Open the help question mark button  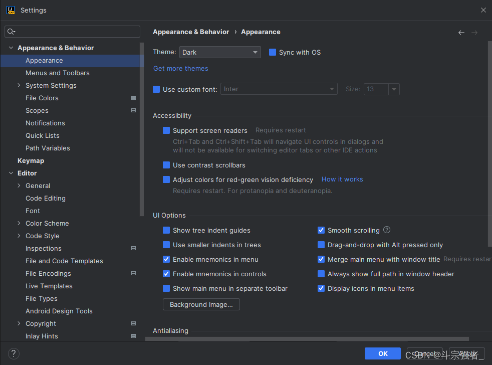pyautogui.click(x=14, y=353)
